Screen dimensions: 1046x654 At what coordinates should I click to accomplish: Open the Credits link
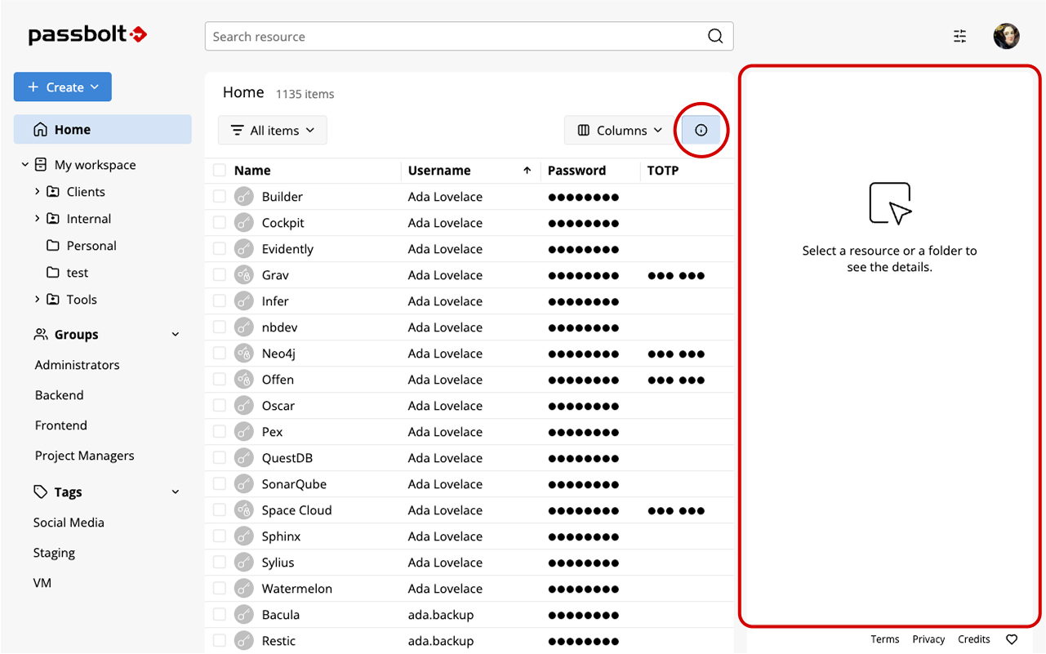974,639
